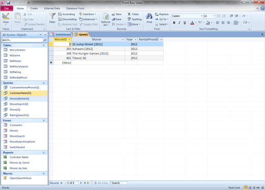Align text center
This screenshot has height=190, width=265.
[x=223, y=22]
